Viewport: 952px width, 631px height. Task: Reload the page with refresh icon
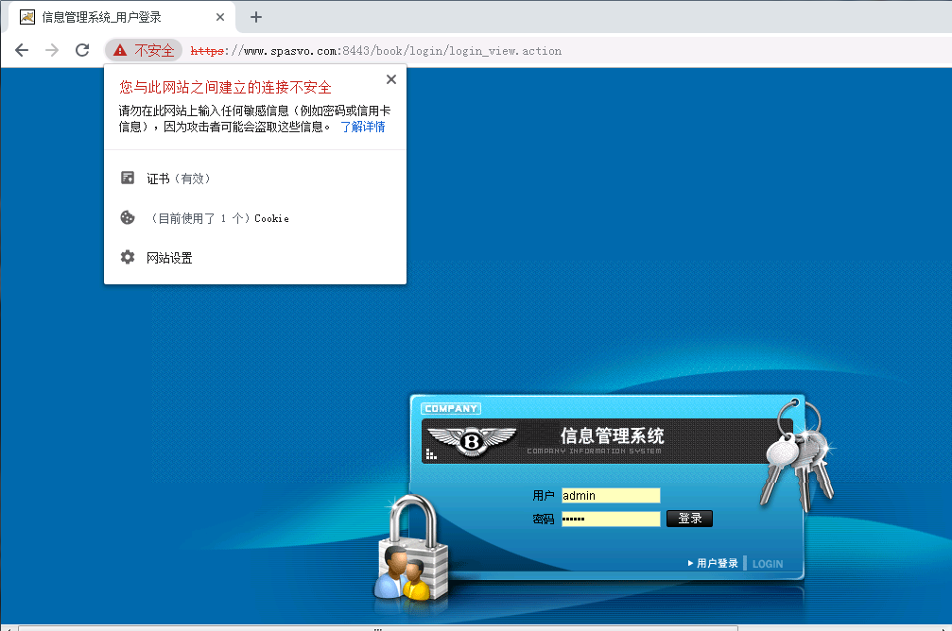pos(82,50)
